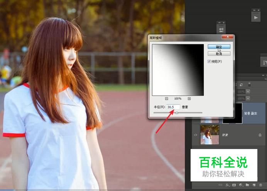267x191 pixels.
Task: Click inside the Gaussian Blur preview area
Action: click(x=178, y=70)
